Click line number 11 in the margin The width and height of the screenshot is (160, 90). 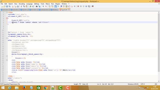coord(3,32)
